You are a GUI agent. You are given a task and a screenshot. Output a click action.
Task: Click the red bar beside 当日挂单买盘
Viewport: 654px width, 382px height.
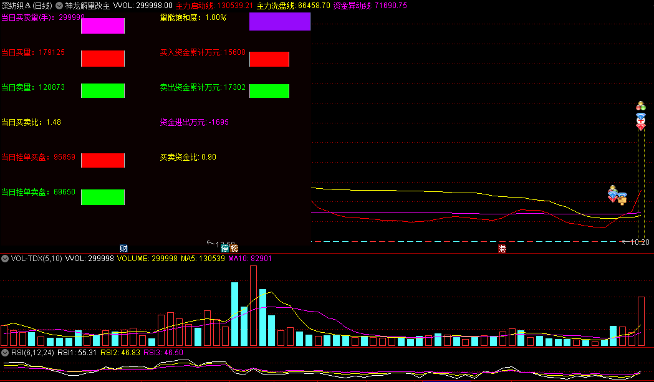pos(103,160)
